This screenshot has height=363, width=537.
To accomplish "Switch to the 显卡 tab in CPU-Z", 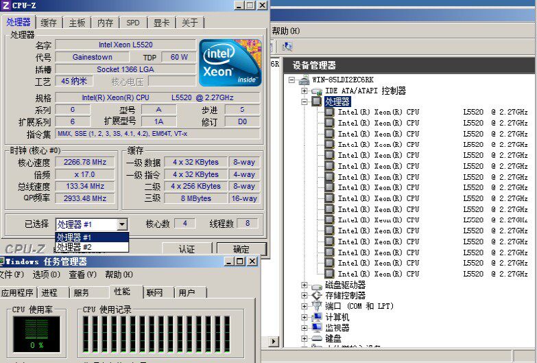I will pyautogui.click(x=161, y=23).
